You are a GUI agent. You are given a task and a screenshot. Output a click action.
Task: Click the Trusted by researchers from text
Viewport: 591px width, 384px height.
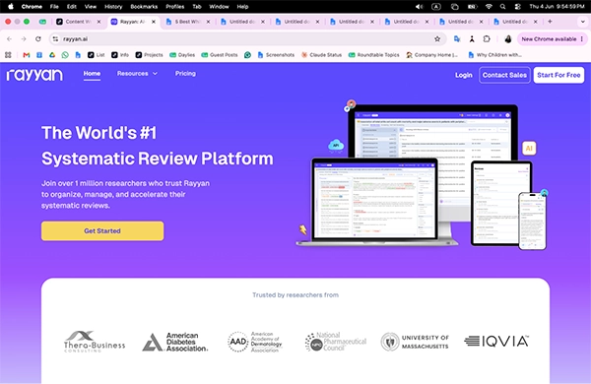(x=295, y=295)
